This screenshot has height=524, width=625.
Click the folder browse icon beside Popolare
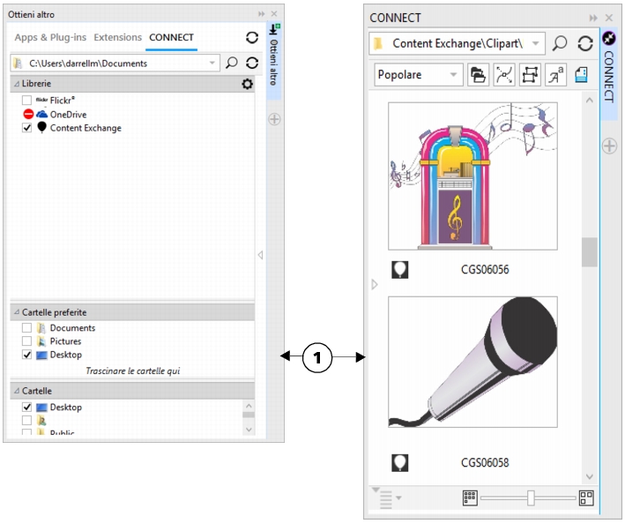478,75
